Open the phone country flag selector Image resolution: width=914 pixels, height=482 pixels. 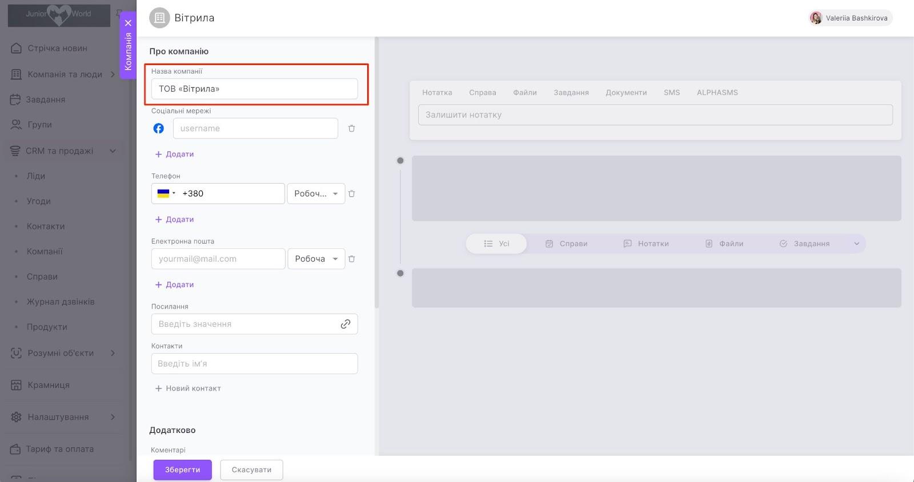point(166,193)
